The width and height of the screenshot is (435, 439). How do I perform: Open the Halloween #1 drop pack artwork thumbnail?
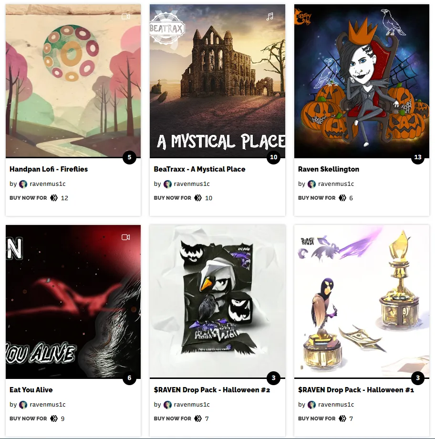[x=362, y=301]
